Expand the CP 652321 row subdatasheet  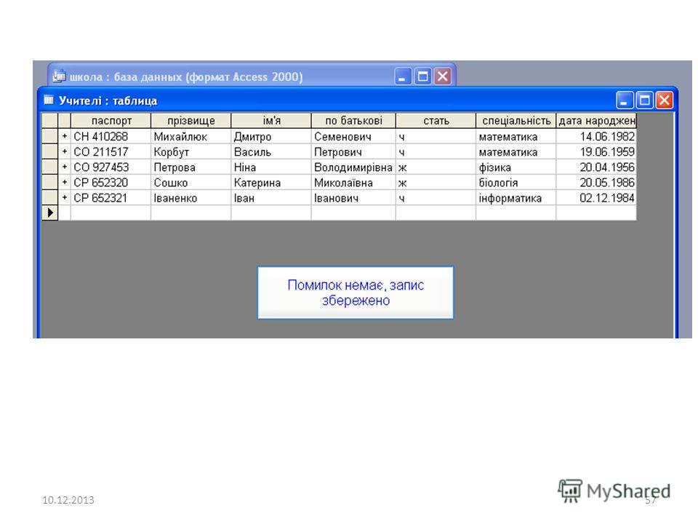(65, 197)
